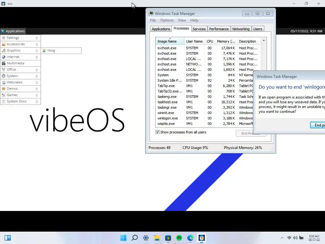The image size is (325, 244).
Task: Open File Explorer from the taskbar
Action: (157, 238)
